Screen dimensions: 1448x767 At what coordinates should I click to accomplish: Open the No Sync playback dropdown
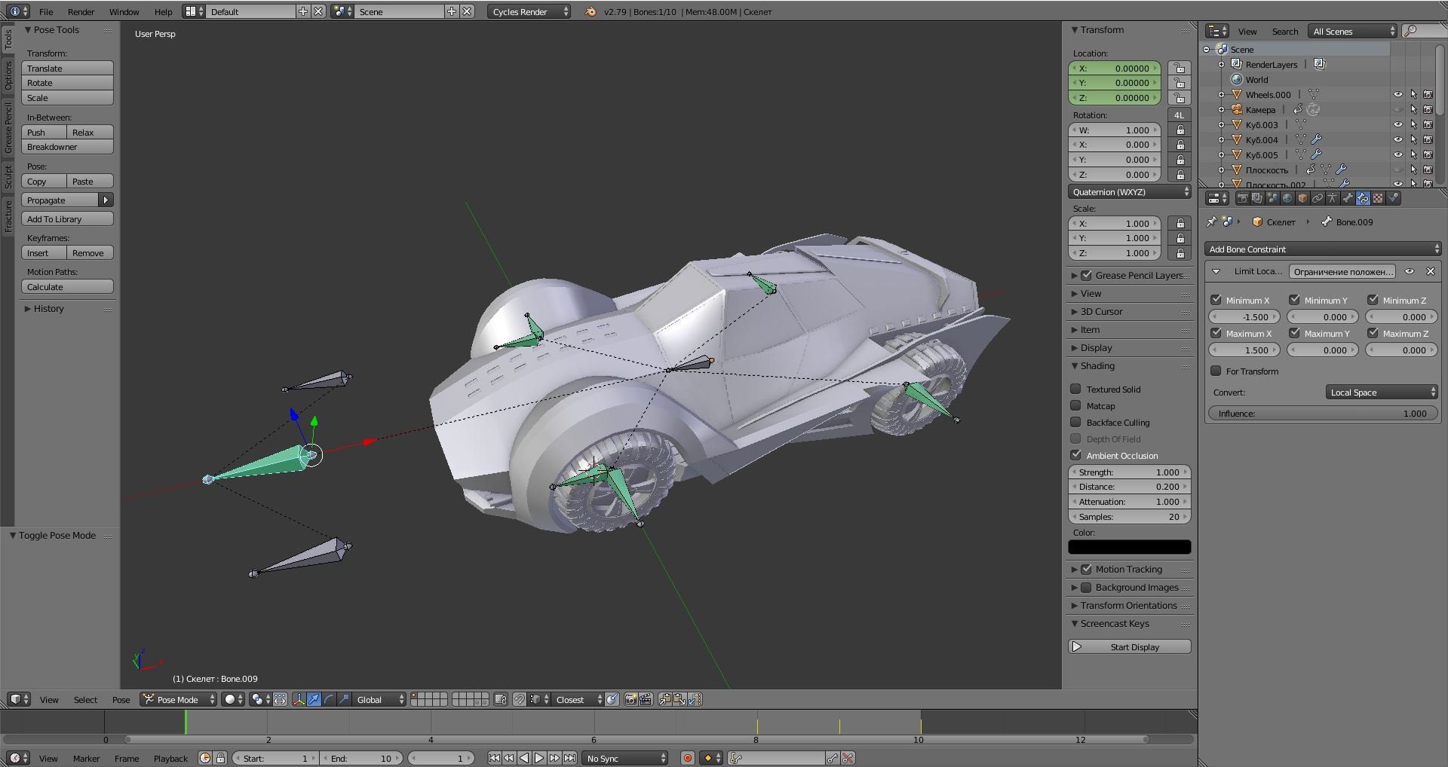tap(625, 758)
